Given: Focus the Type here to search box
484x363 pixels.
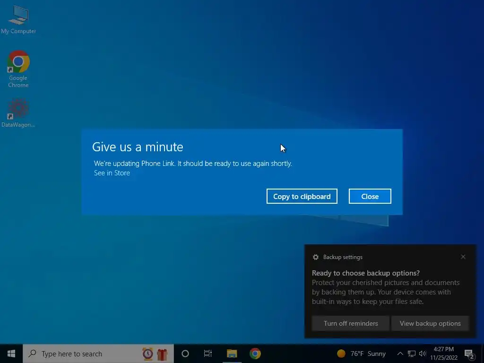Looking at the screenshot, I should (x=98, y=354).
